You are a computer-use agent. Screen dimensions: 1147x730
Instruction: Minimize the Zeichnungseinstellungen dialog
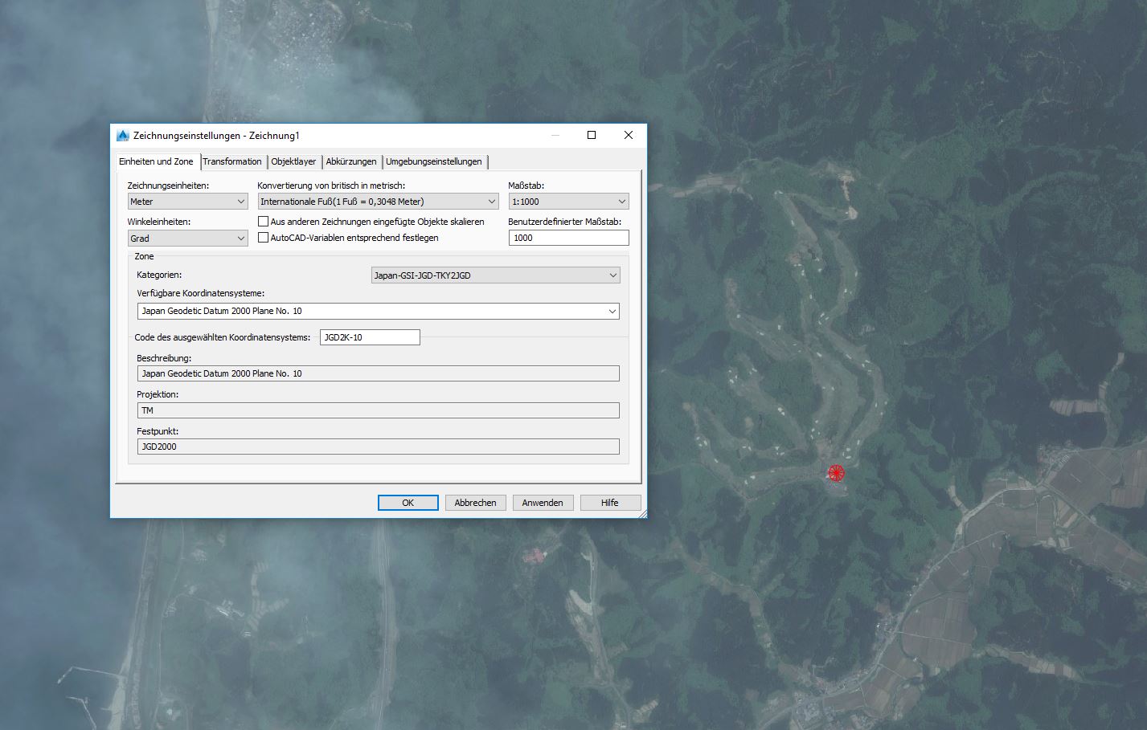555,135
